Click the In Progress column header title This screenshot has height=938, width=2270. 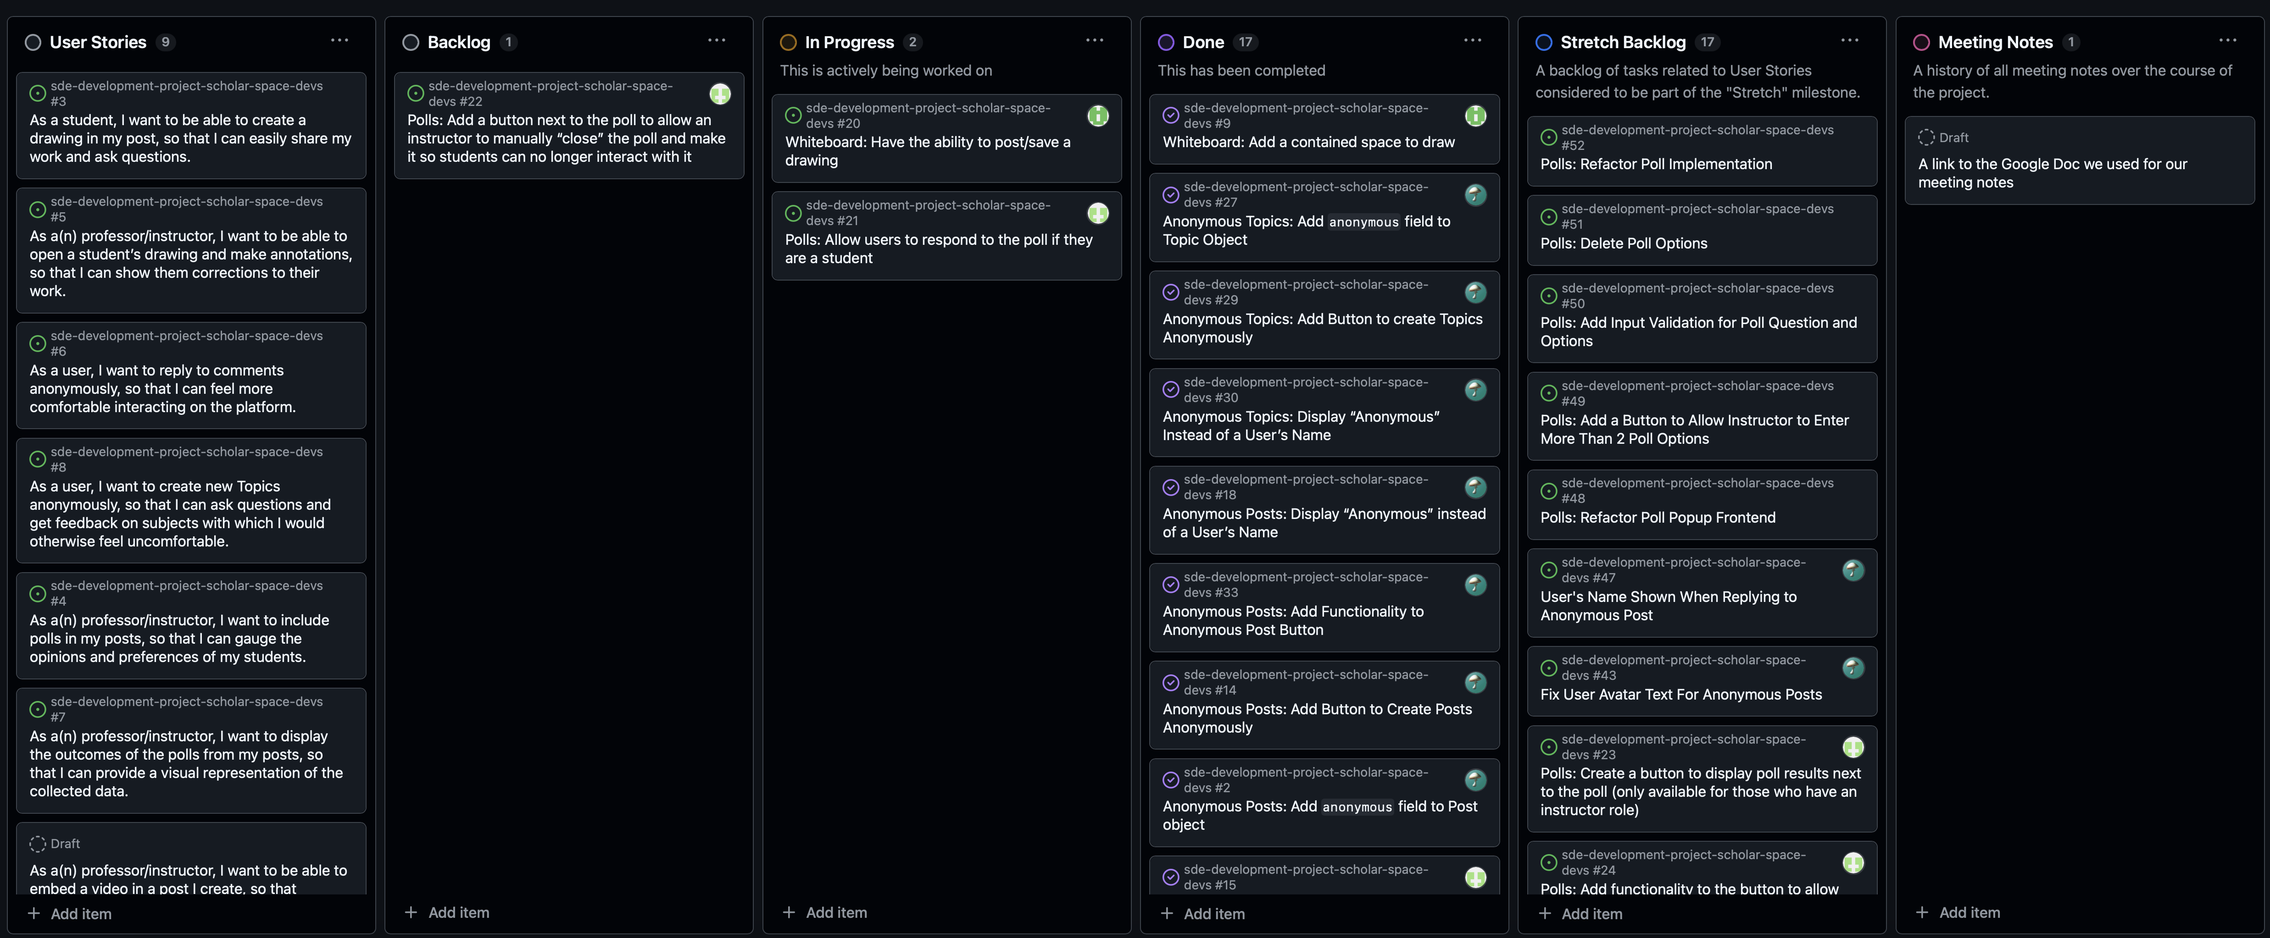point(849,42)
